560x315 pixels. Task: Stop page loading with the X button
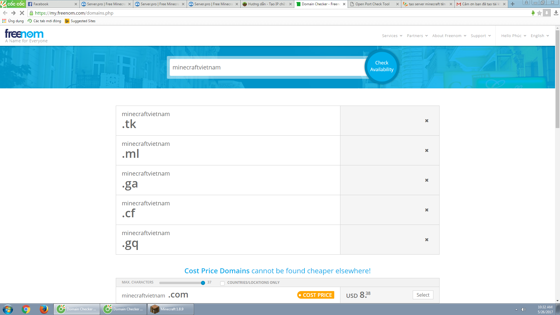[22, 13]
